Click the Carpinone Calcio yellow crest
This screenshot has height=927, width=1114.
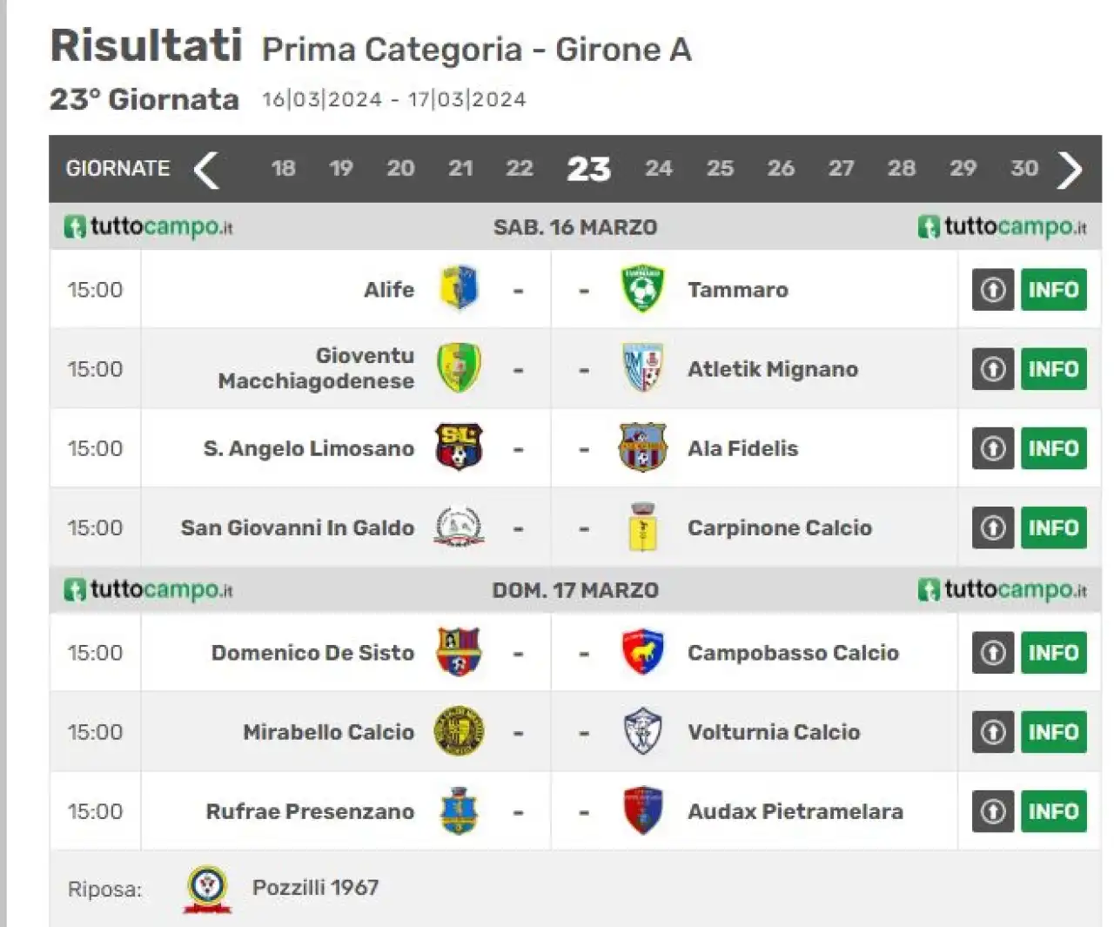(643, 527)
